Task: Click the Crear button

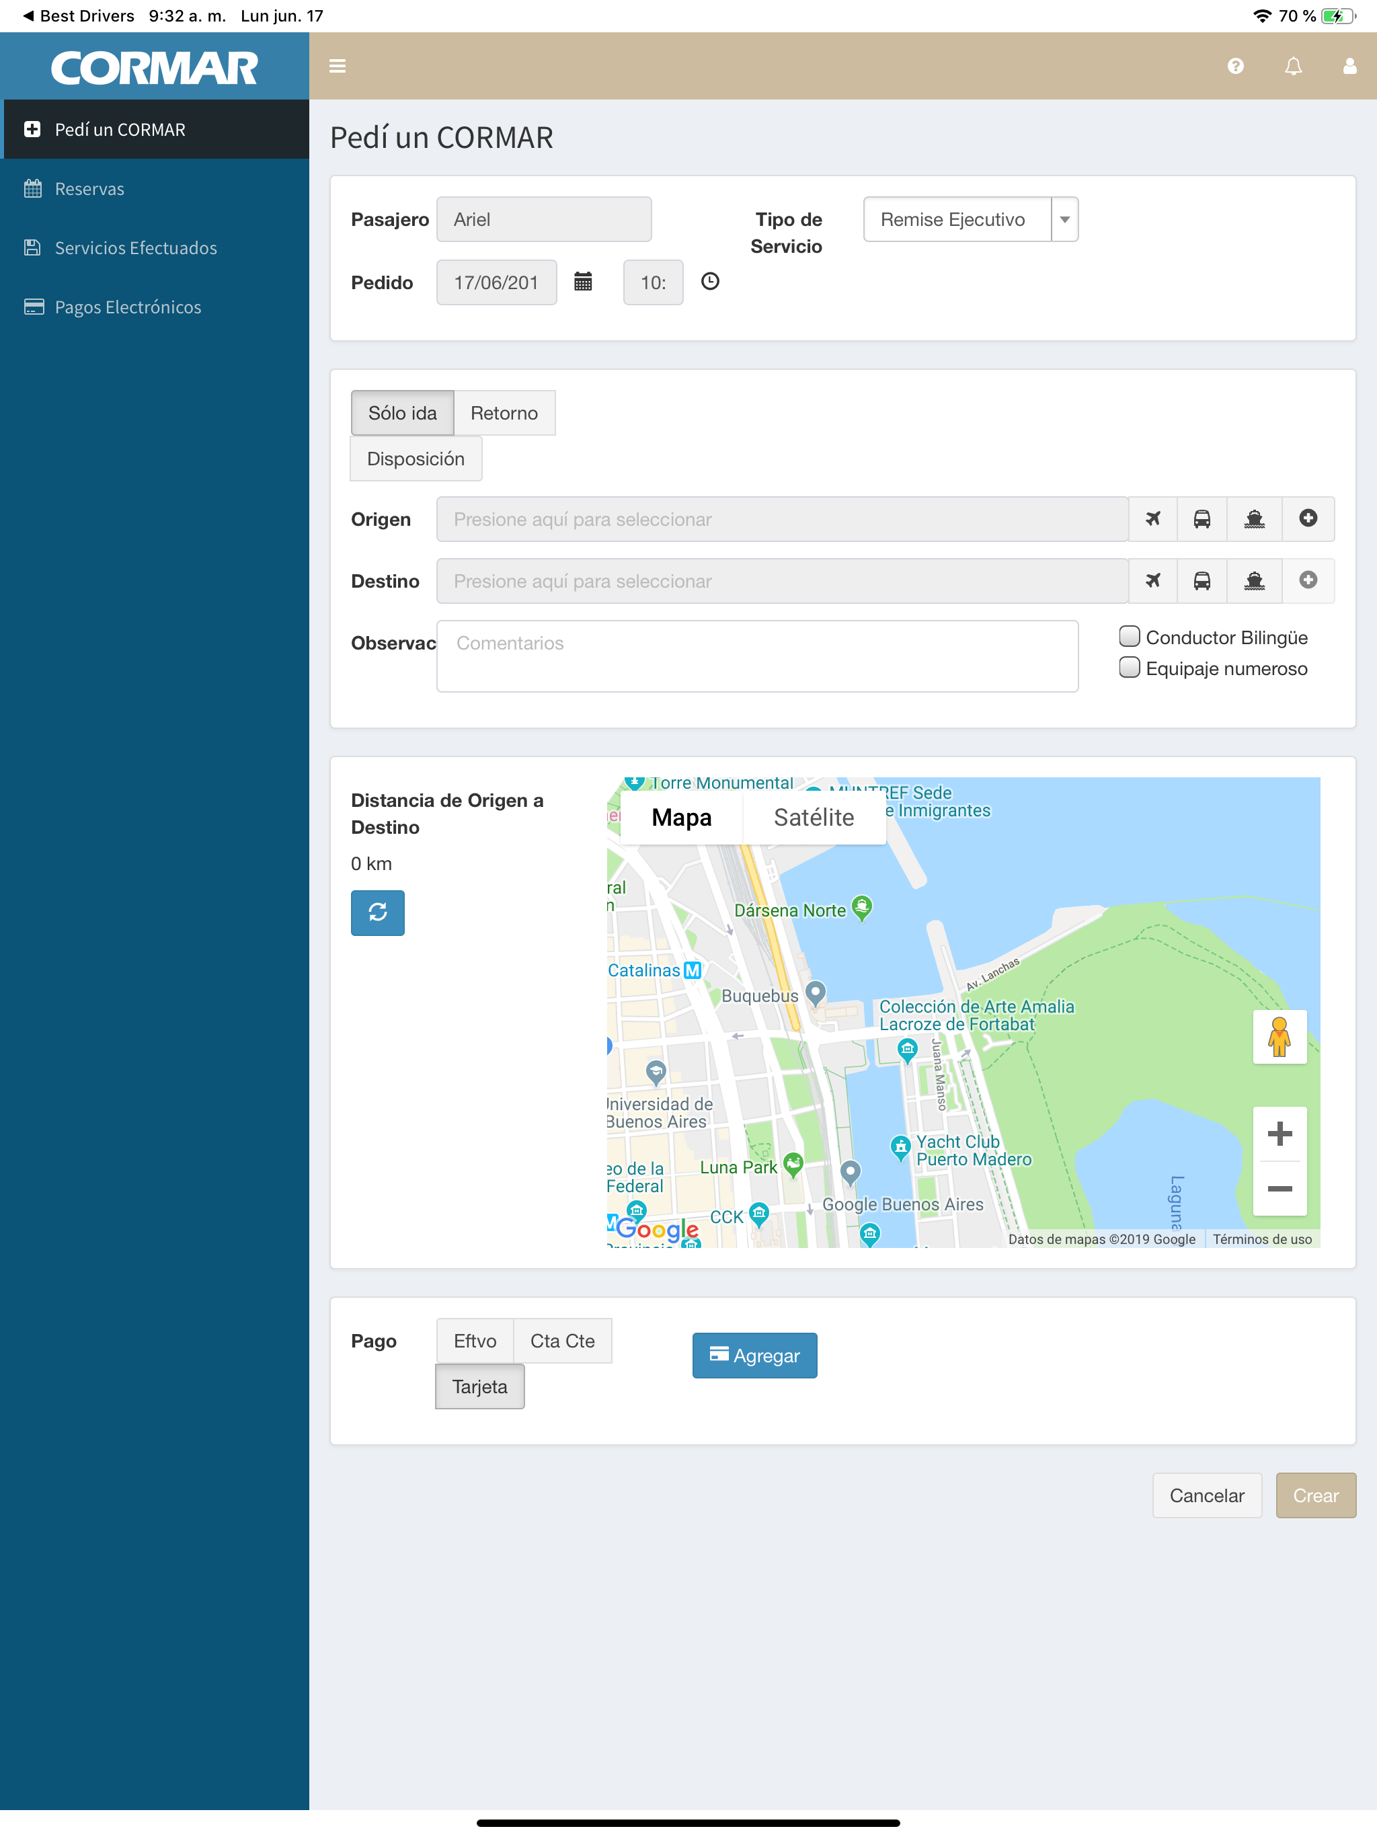Action: coord(1316,1495)
